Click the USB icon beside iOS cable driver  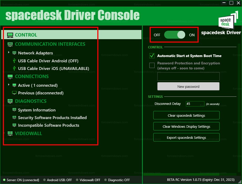click(x=14, y=68)
